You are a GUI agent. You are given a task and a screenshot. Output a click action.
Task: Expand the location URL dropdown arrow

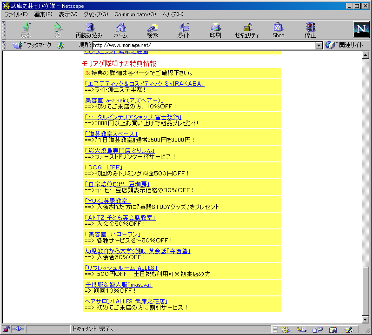click(319, 45)
